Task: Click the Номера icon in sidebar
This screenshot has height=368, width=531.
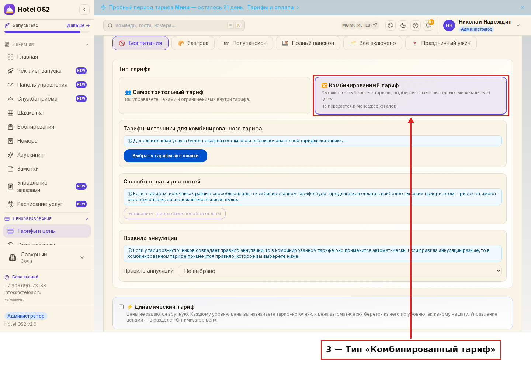Action: click(x=10, y=141)
